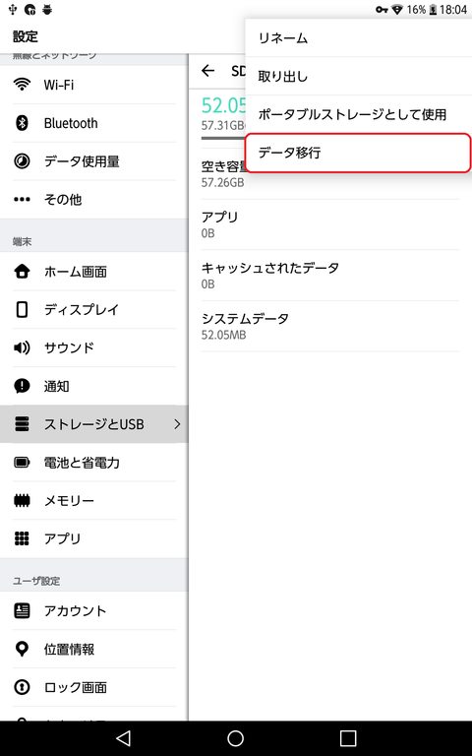Open ロック画面 settings
This screenshot has height=756, width=472.
[x=94, y=687]
